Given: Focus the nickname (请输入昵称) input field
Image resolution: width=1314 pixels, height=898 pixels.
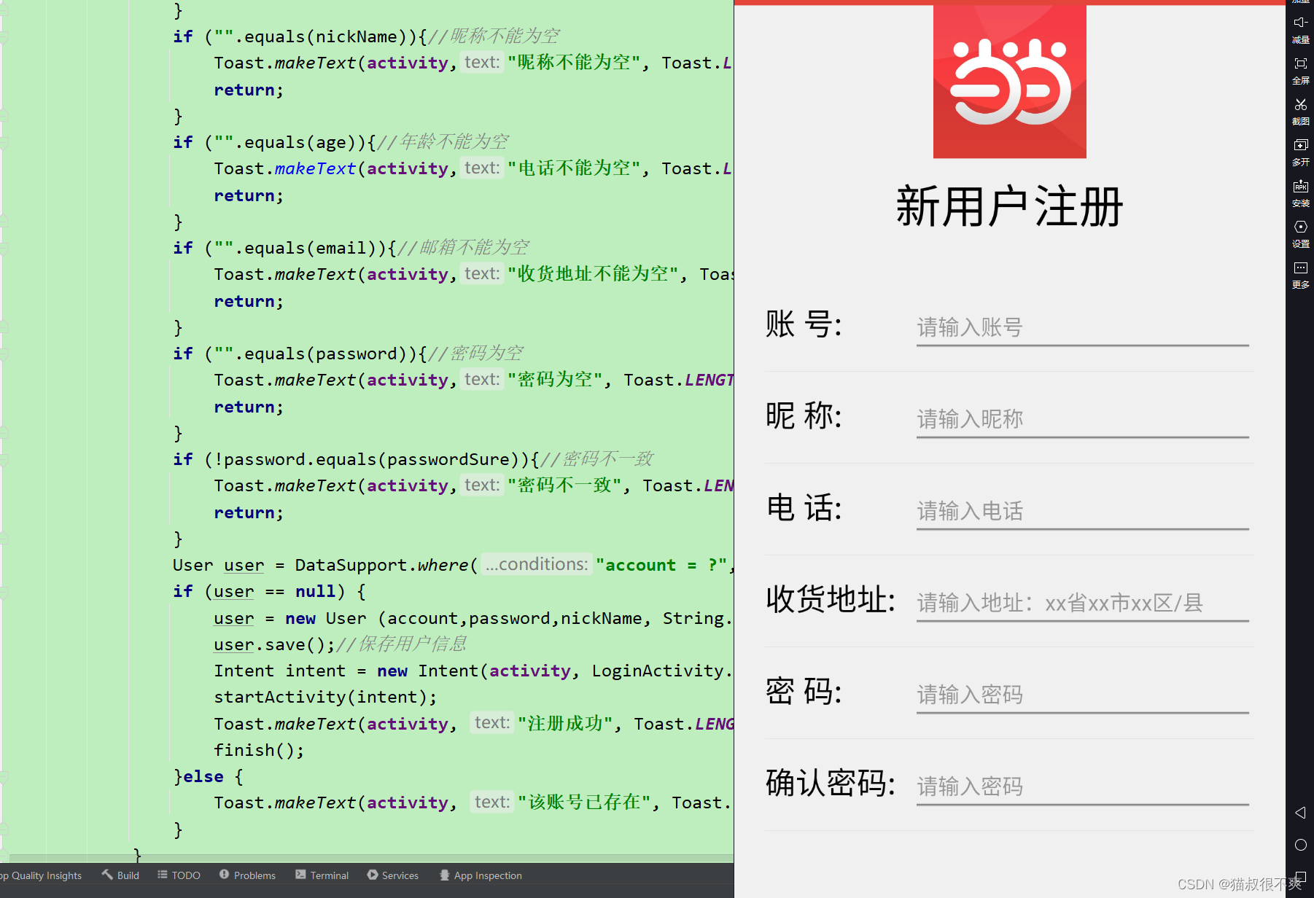Looking at the screenshot, I should click(x=1082, y=420).
